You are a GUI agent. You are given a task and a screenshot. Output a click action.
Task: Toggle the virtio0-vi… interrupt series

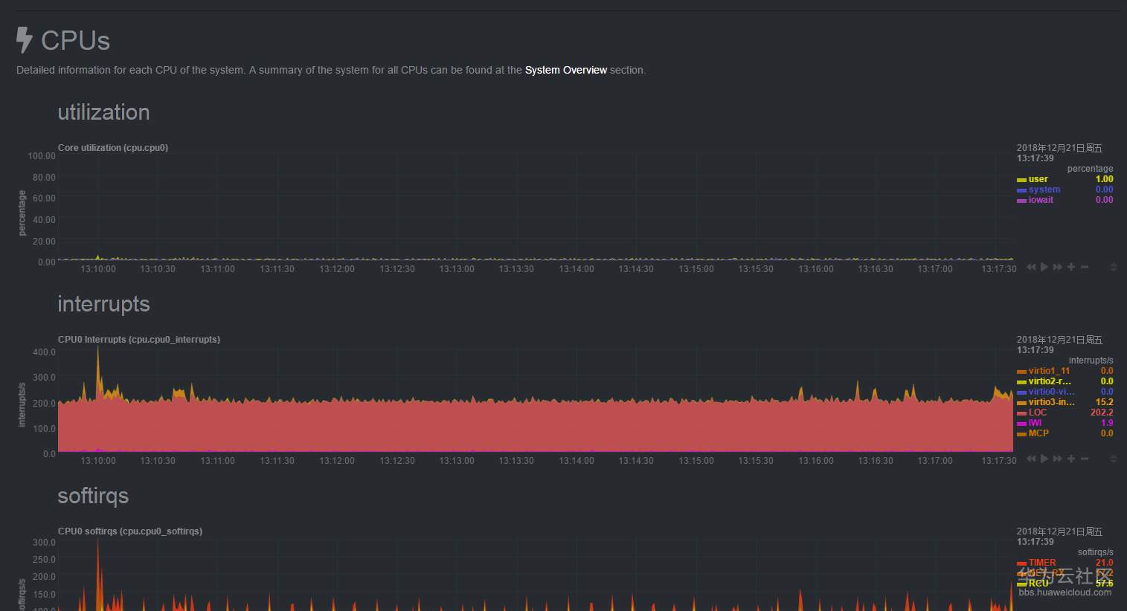[1051, 392]
